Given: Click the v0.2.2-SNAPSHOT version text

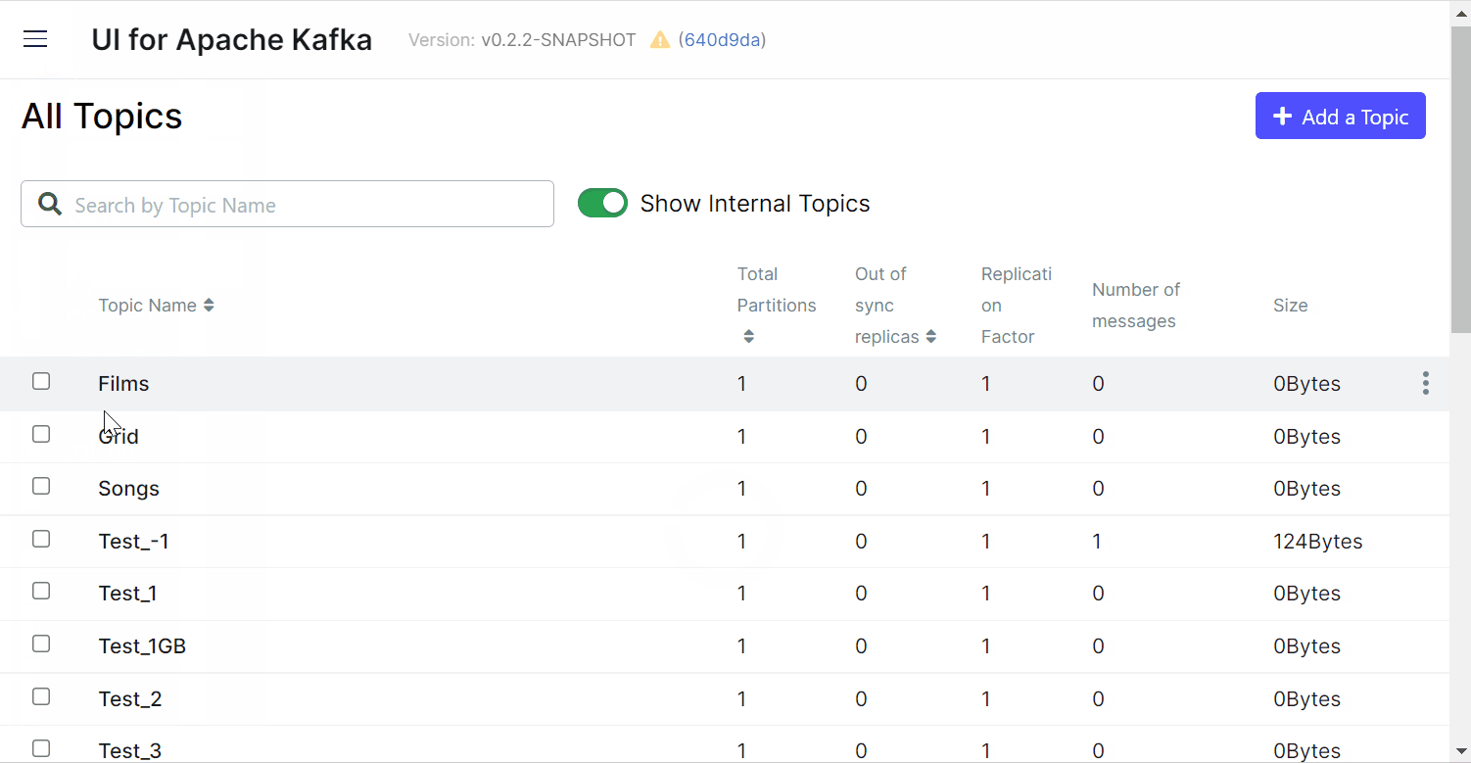Looking at the screenshot, I should coord(558,40).
